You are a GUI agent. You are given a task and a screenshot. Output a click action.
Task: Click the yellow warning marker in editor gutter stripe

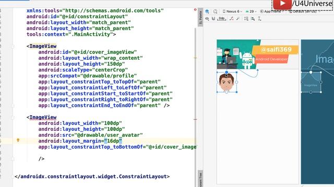(195, 58)
